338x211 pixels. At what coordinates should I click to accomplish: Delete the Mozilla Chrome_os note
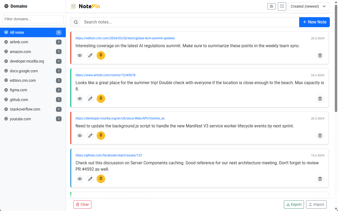click(320, 136)
